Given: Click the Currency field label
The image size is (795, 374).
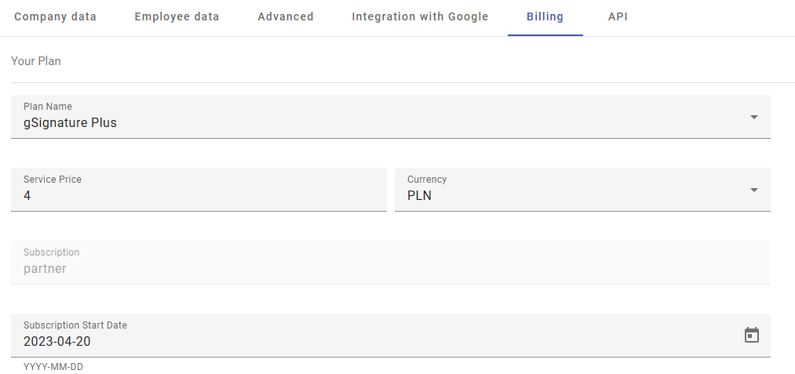Looking at the screenshot, I should pos(427,180).
